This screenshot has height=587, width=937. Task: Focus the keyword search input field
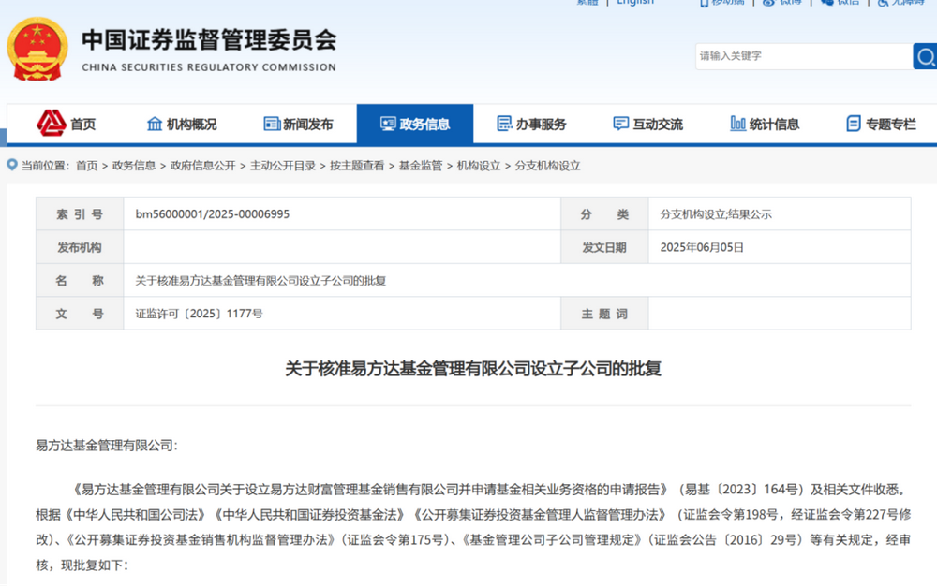tap(801, 56)
